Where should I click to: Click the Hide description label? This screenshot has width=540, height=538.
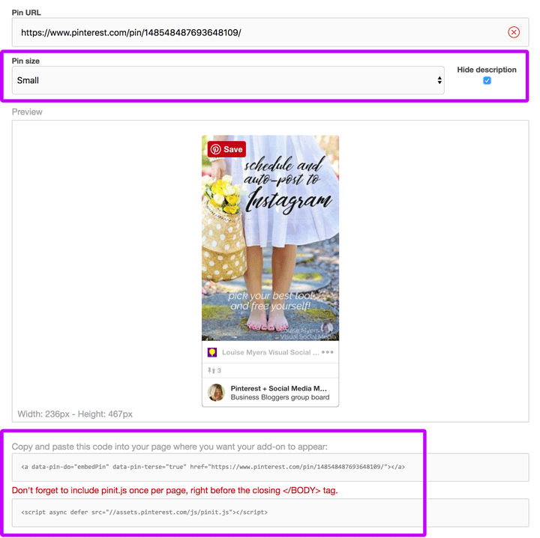pos(487,70)
